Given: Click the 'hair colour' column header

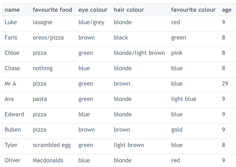Looking at the screenshot, I should tap(128, 10).
